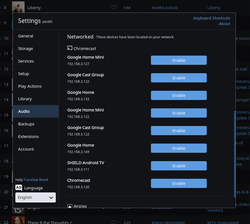
Task: Toggle the heart on the Liberty track
Action: 114,8
